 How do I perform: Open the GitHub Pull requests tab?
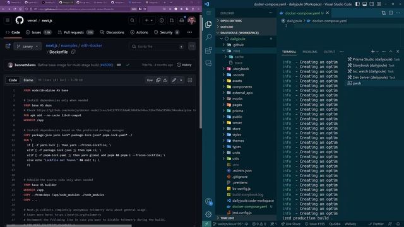(76, 32)
